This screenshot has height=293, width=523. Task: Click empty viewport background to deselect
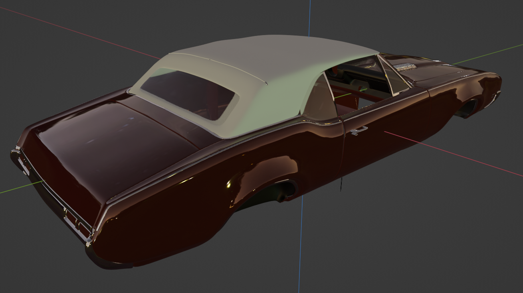coord(439,239)
